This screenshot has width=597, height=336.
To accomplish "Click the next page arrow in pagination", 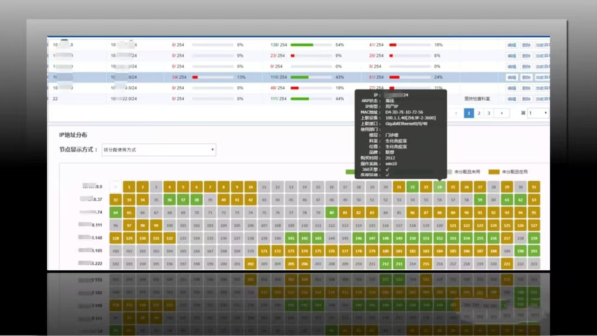I will (502, 113).
